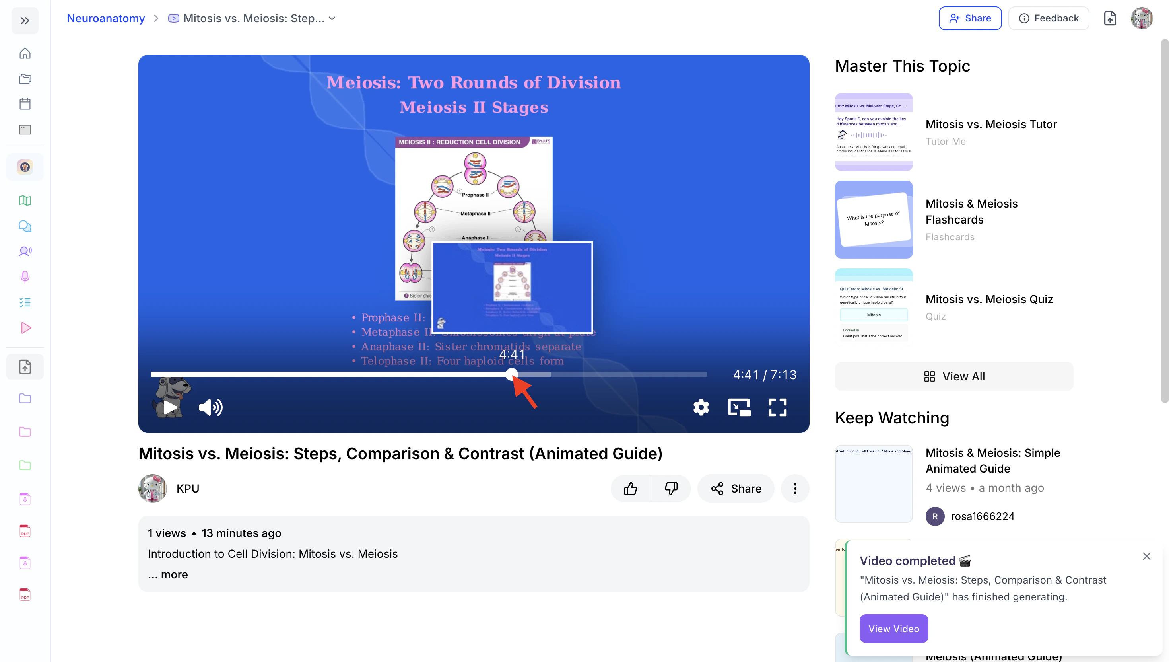Expand the description with ... more
Viewport: 1169px width, 662px height.
coord(168,574)
